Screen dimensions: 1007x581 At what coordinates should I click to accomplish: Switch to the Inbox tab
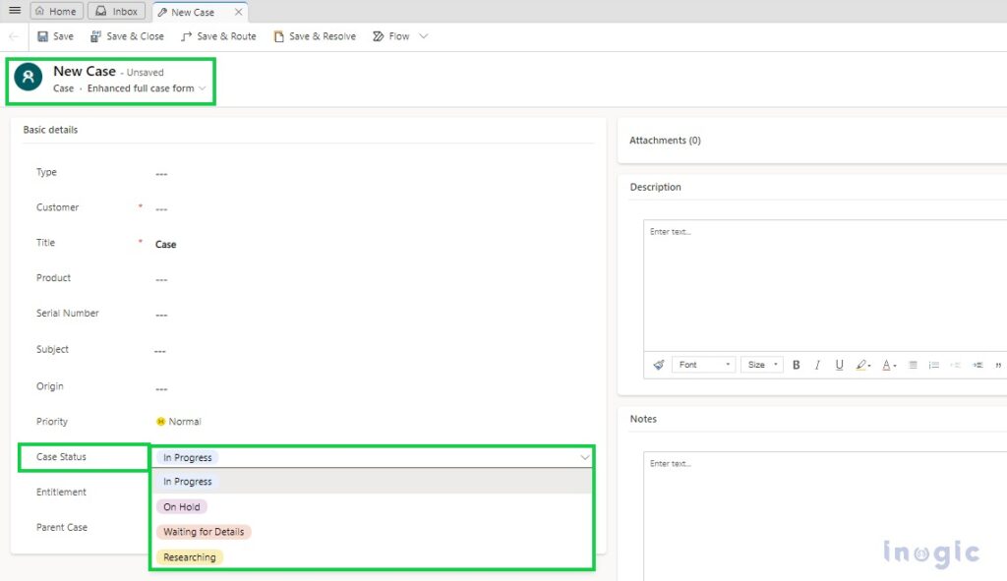click(117, 11)
